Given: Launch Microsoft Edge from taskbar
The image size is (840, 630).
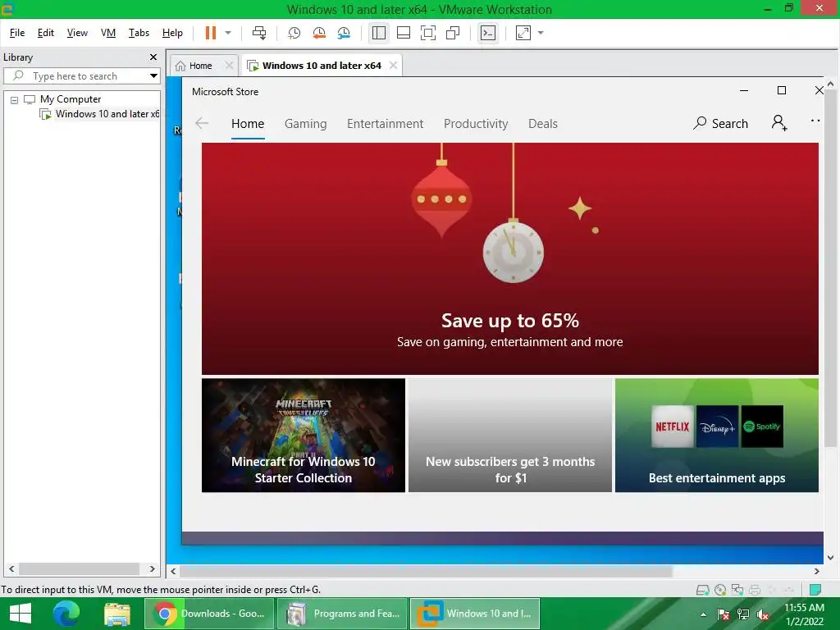Looking at the screenshot, I should 66,614.
